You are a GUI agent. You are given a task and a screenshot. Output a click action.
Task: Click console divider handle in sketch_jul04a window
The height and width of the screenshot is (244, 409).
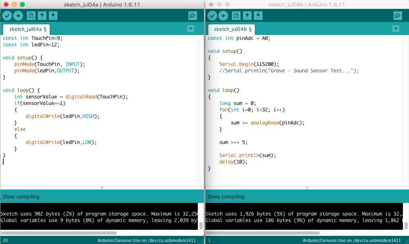coord(102,188)
